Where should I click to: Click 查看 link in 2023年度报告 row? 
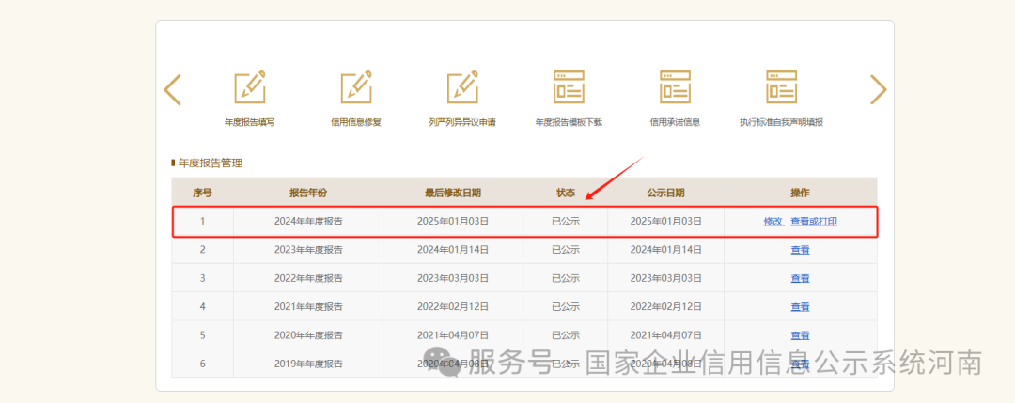[800, 250]
